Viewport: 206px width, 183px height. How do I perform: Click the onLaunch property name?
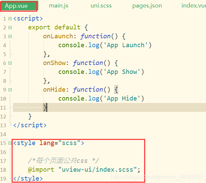pyautogui.click(x=58, y=36)
